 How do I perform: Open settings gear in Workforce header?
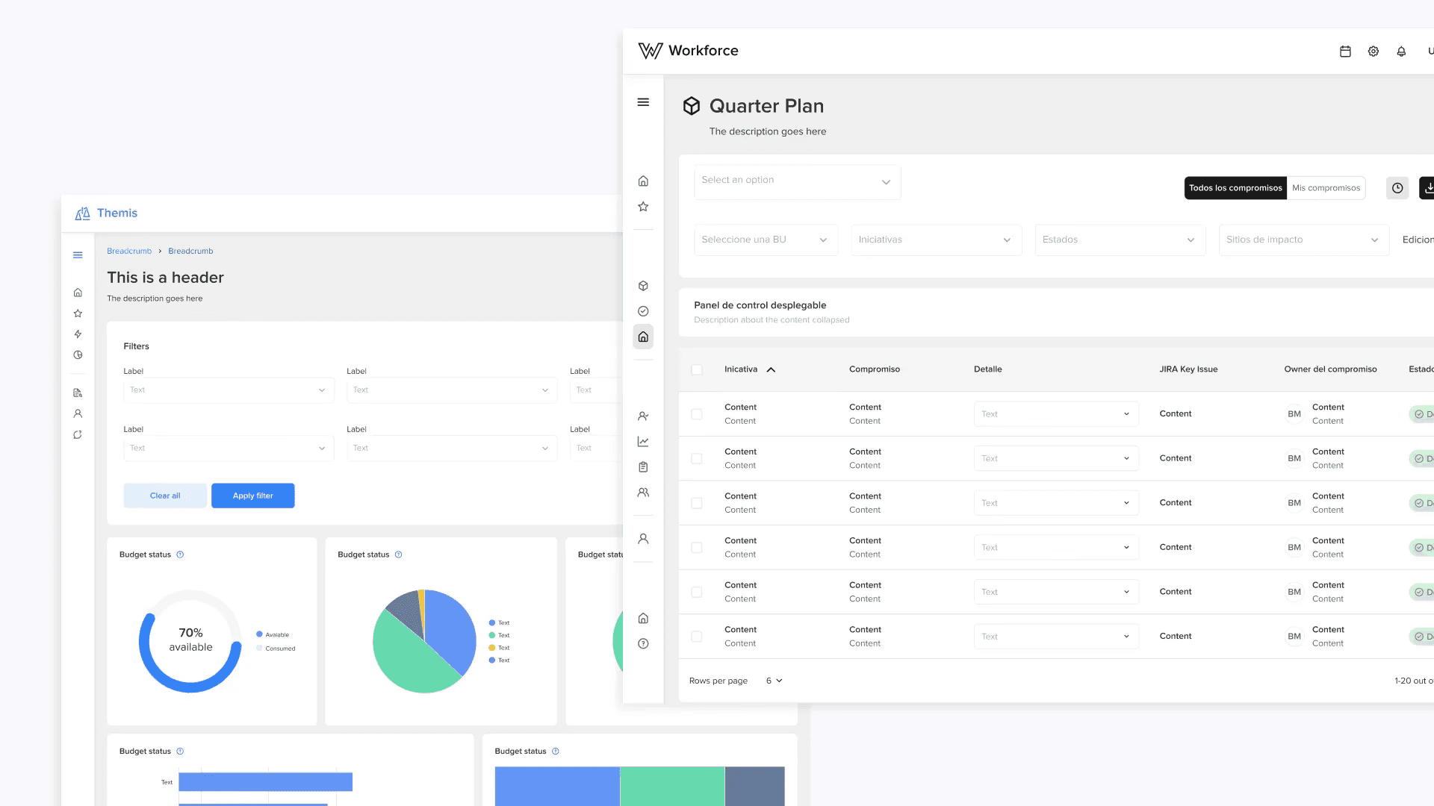tap(1373, 51)
